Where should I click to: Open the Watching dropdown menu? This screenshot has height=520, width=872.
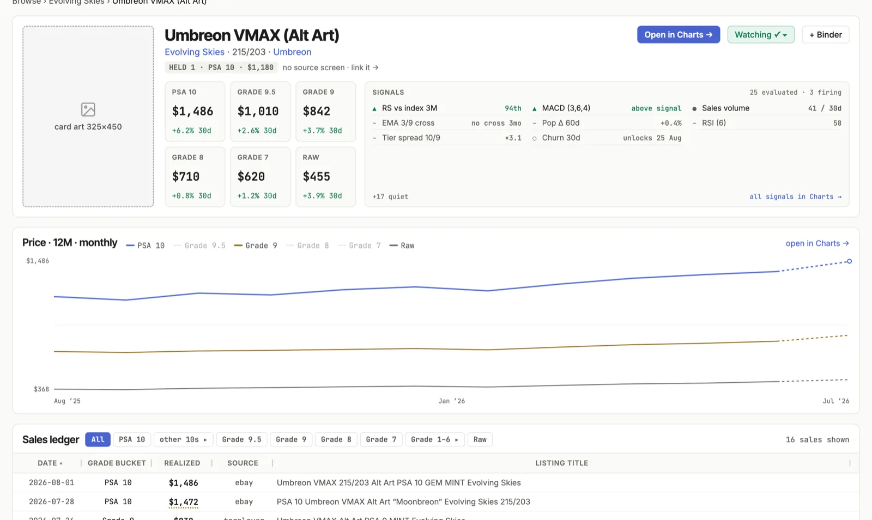coord(761,35)
